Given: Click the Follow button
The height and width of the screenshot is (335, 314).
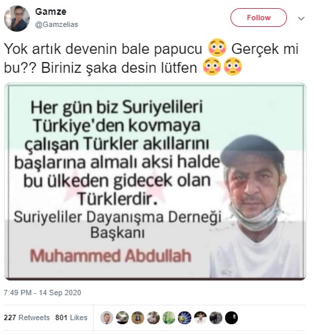Looking at the screenshot, I should click(x=259, y=18).
